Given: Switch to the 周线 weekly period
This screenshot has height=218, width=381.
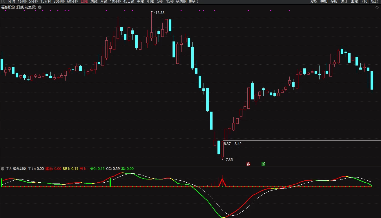Looking at the screenshot, I should (x=94, y=1).
